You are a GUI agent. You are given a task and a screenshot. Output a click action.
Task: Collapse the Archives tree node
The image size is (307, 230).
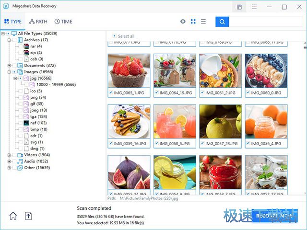tap(9, 40)
